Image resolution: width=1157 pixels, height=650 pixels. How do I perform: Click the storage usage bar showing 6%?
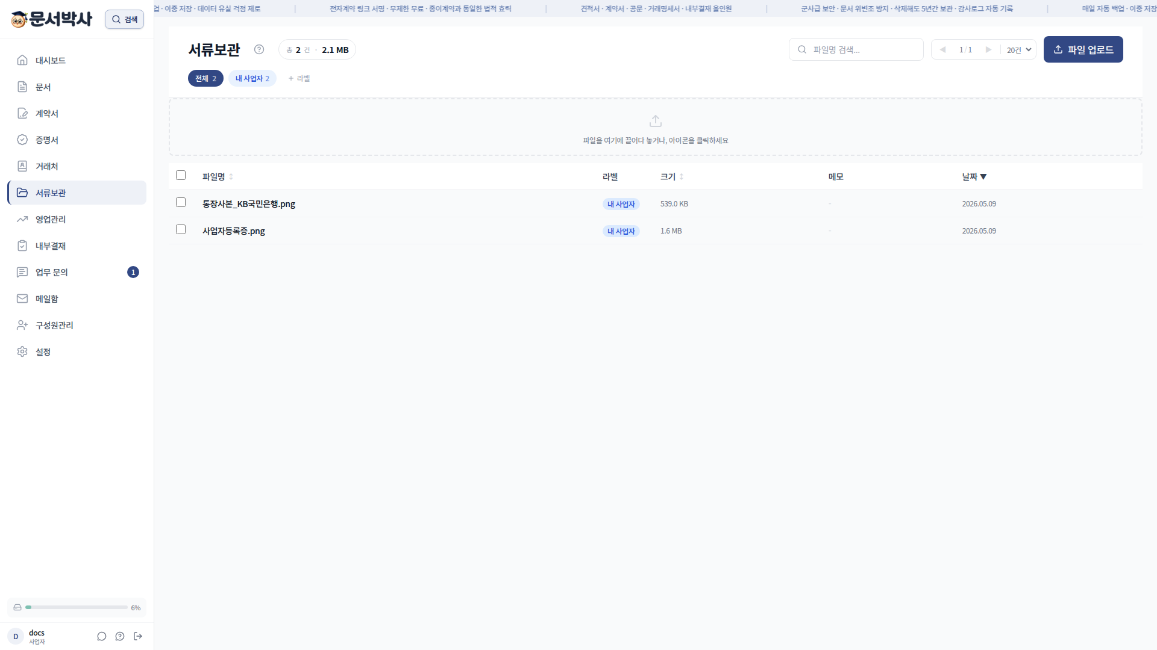click(x=77, y=607)
